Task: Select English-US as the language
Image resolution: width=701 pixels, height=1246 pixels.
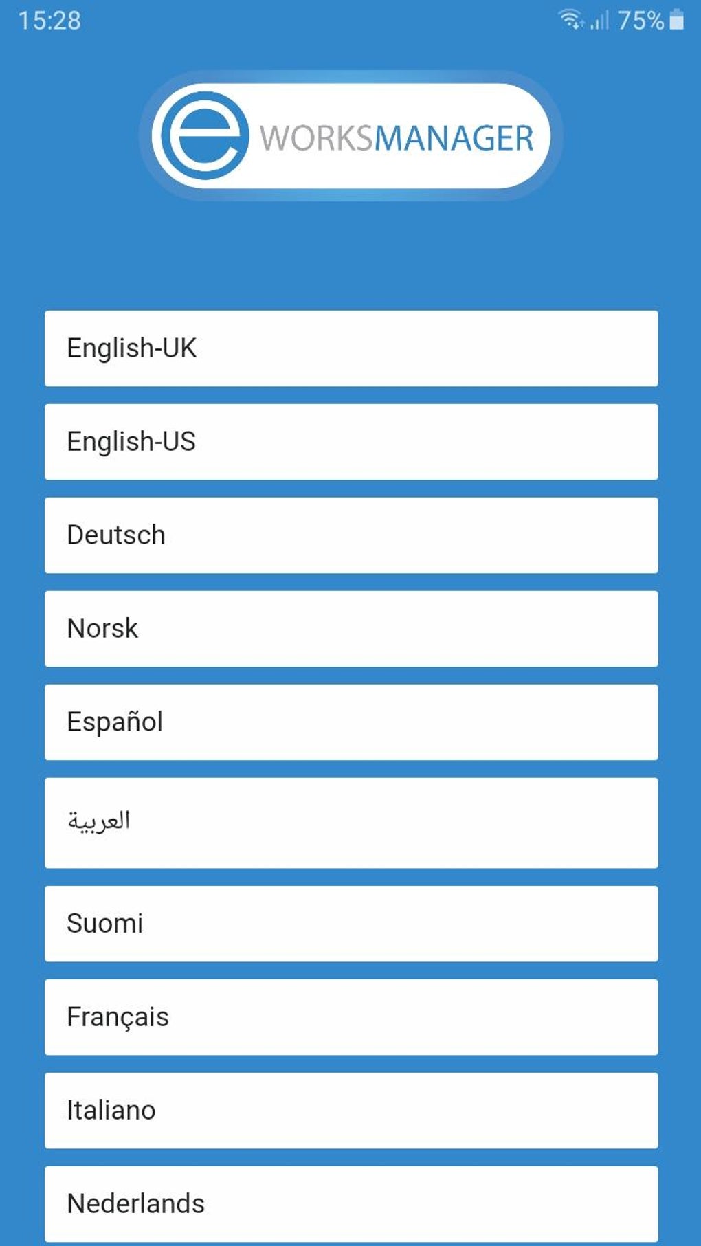Action: tap(350, 441)
